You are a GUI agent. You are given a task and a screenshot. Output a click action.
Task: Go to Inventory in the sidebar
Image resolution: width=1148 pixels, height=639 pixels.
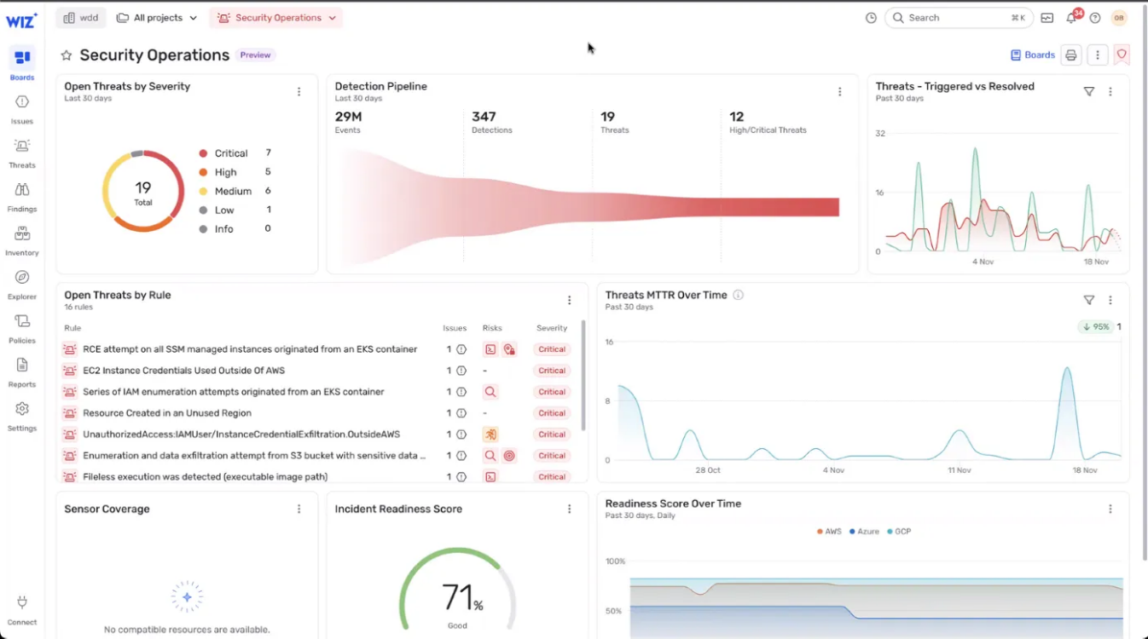coord(22,240)
